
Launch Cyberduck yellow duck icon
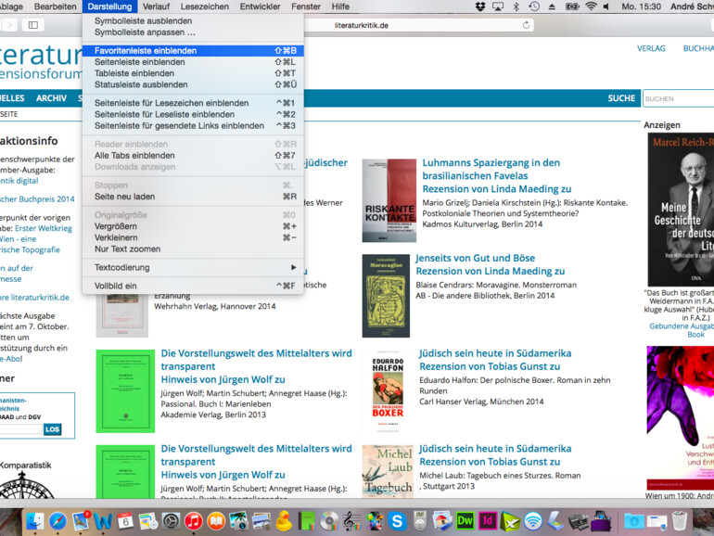(x=284, y=521)
